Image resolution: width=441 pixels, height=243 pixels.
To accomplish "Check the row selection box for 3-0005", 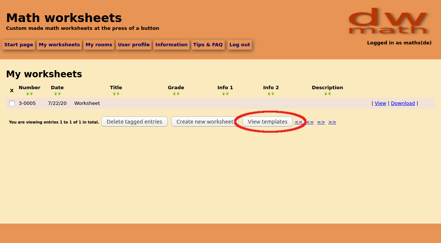I will tap(12, 103).
